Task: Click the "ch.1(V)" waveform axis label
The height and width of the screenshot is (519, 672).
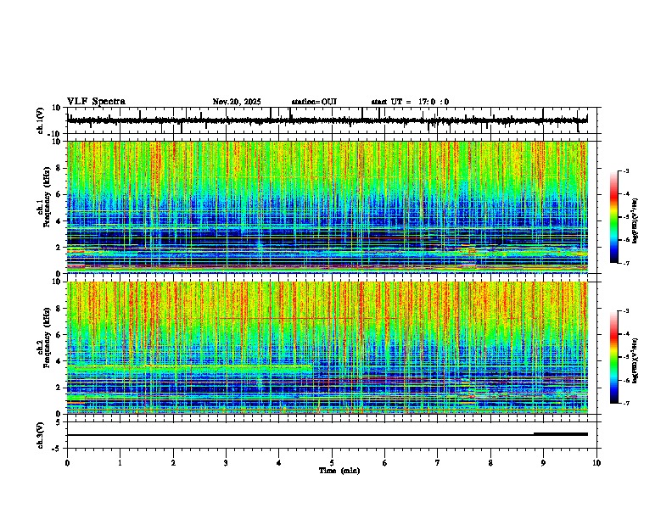Action: (x=40, y=120)
